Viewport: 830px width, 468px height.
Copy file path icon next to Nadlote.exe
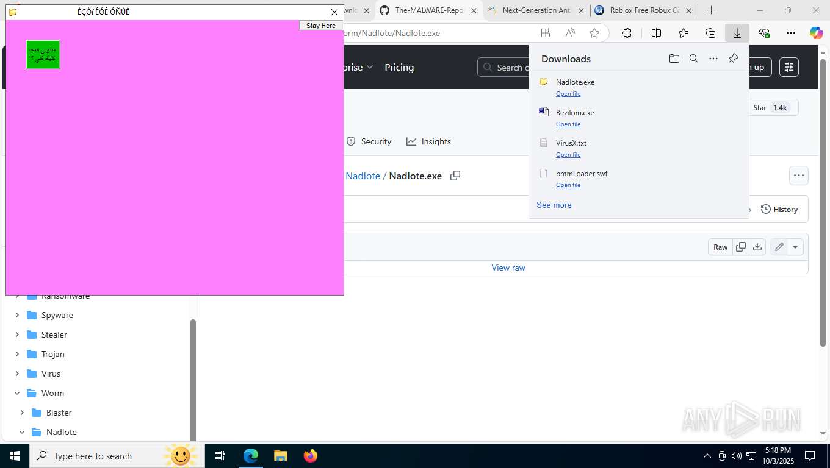pyautogui.click(x=455, y=175)
